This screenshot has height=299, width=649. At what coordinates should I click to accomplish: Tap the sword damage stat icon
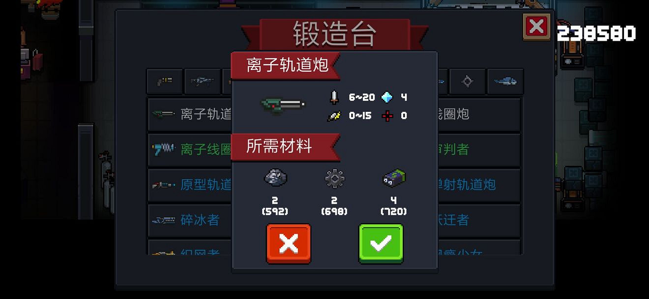(334, 97)
